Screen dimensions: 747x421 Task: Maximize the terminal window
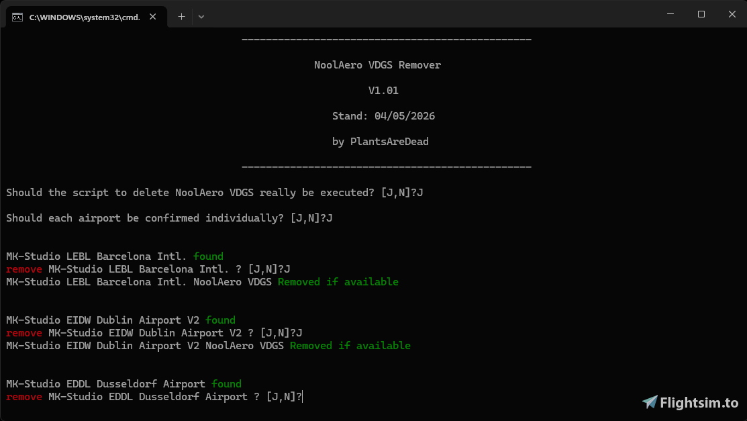click(x=701, y=14)
